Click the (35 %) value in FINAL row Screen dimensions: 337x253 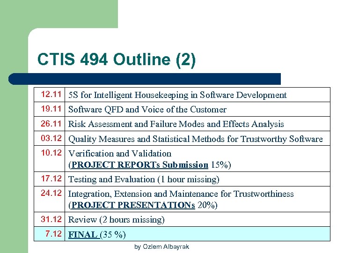pyautogui.click(x=113, y=235)
